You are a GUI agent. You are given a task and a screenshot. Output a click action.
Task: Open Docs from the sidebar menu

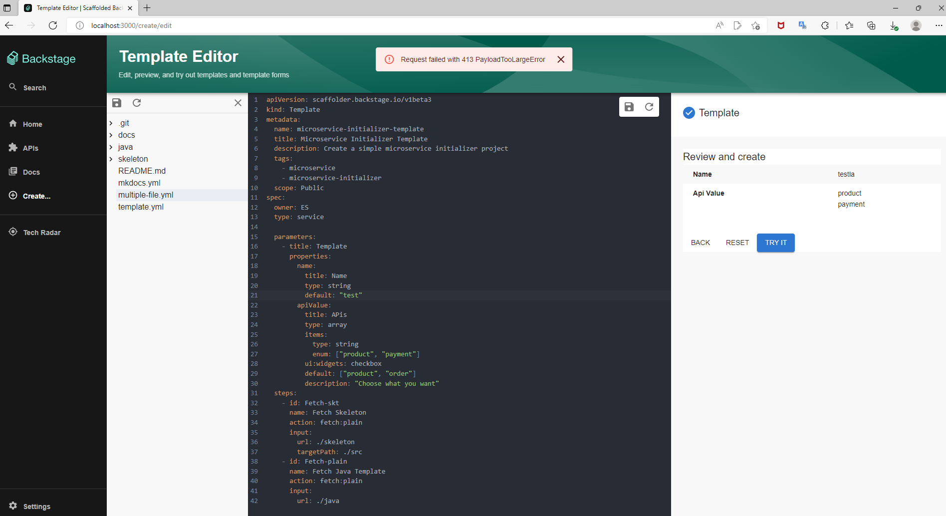[x=31, y=172]
